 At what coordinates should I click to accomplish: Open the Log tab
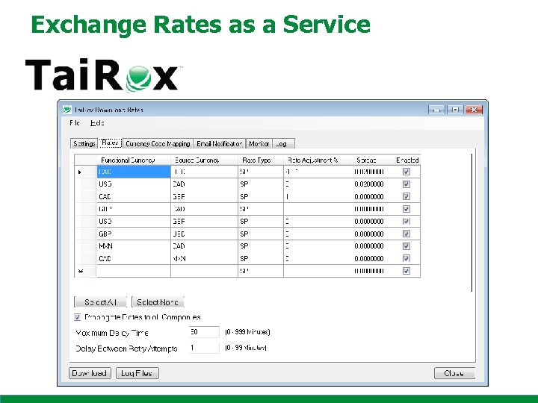[x=283, y=143]
